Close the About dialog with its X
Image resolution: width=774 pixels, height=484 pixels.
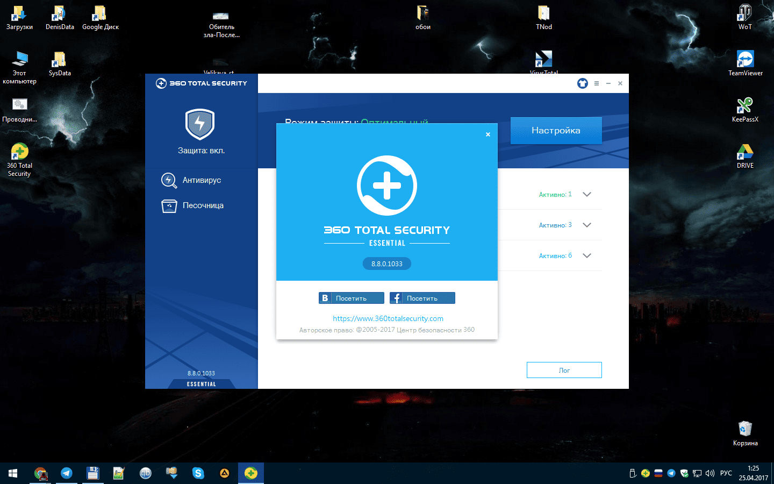[x=488, y=134]
